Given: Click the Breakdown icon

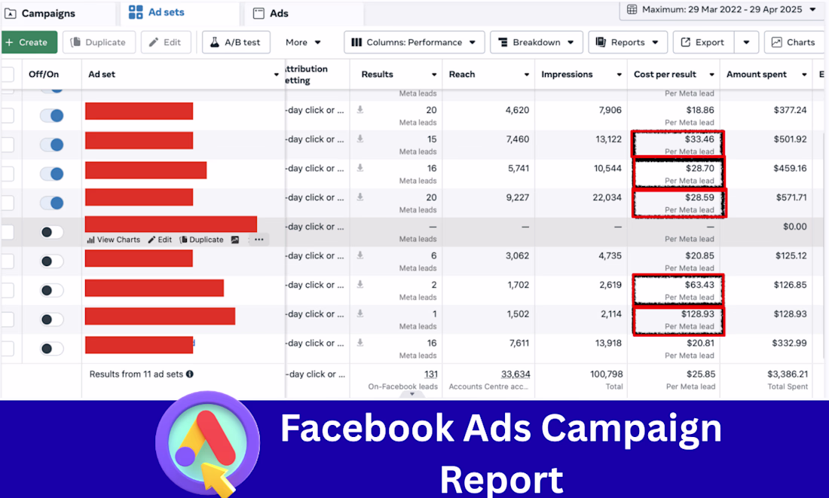Looking at the screenshot, I should pos(503,42).
